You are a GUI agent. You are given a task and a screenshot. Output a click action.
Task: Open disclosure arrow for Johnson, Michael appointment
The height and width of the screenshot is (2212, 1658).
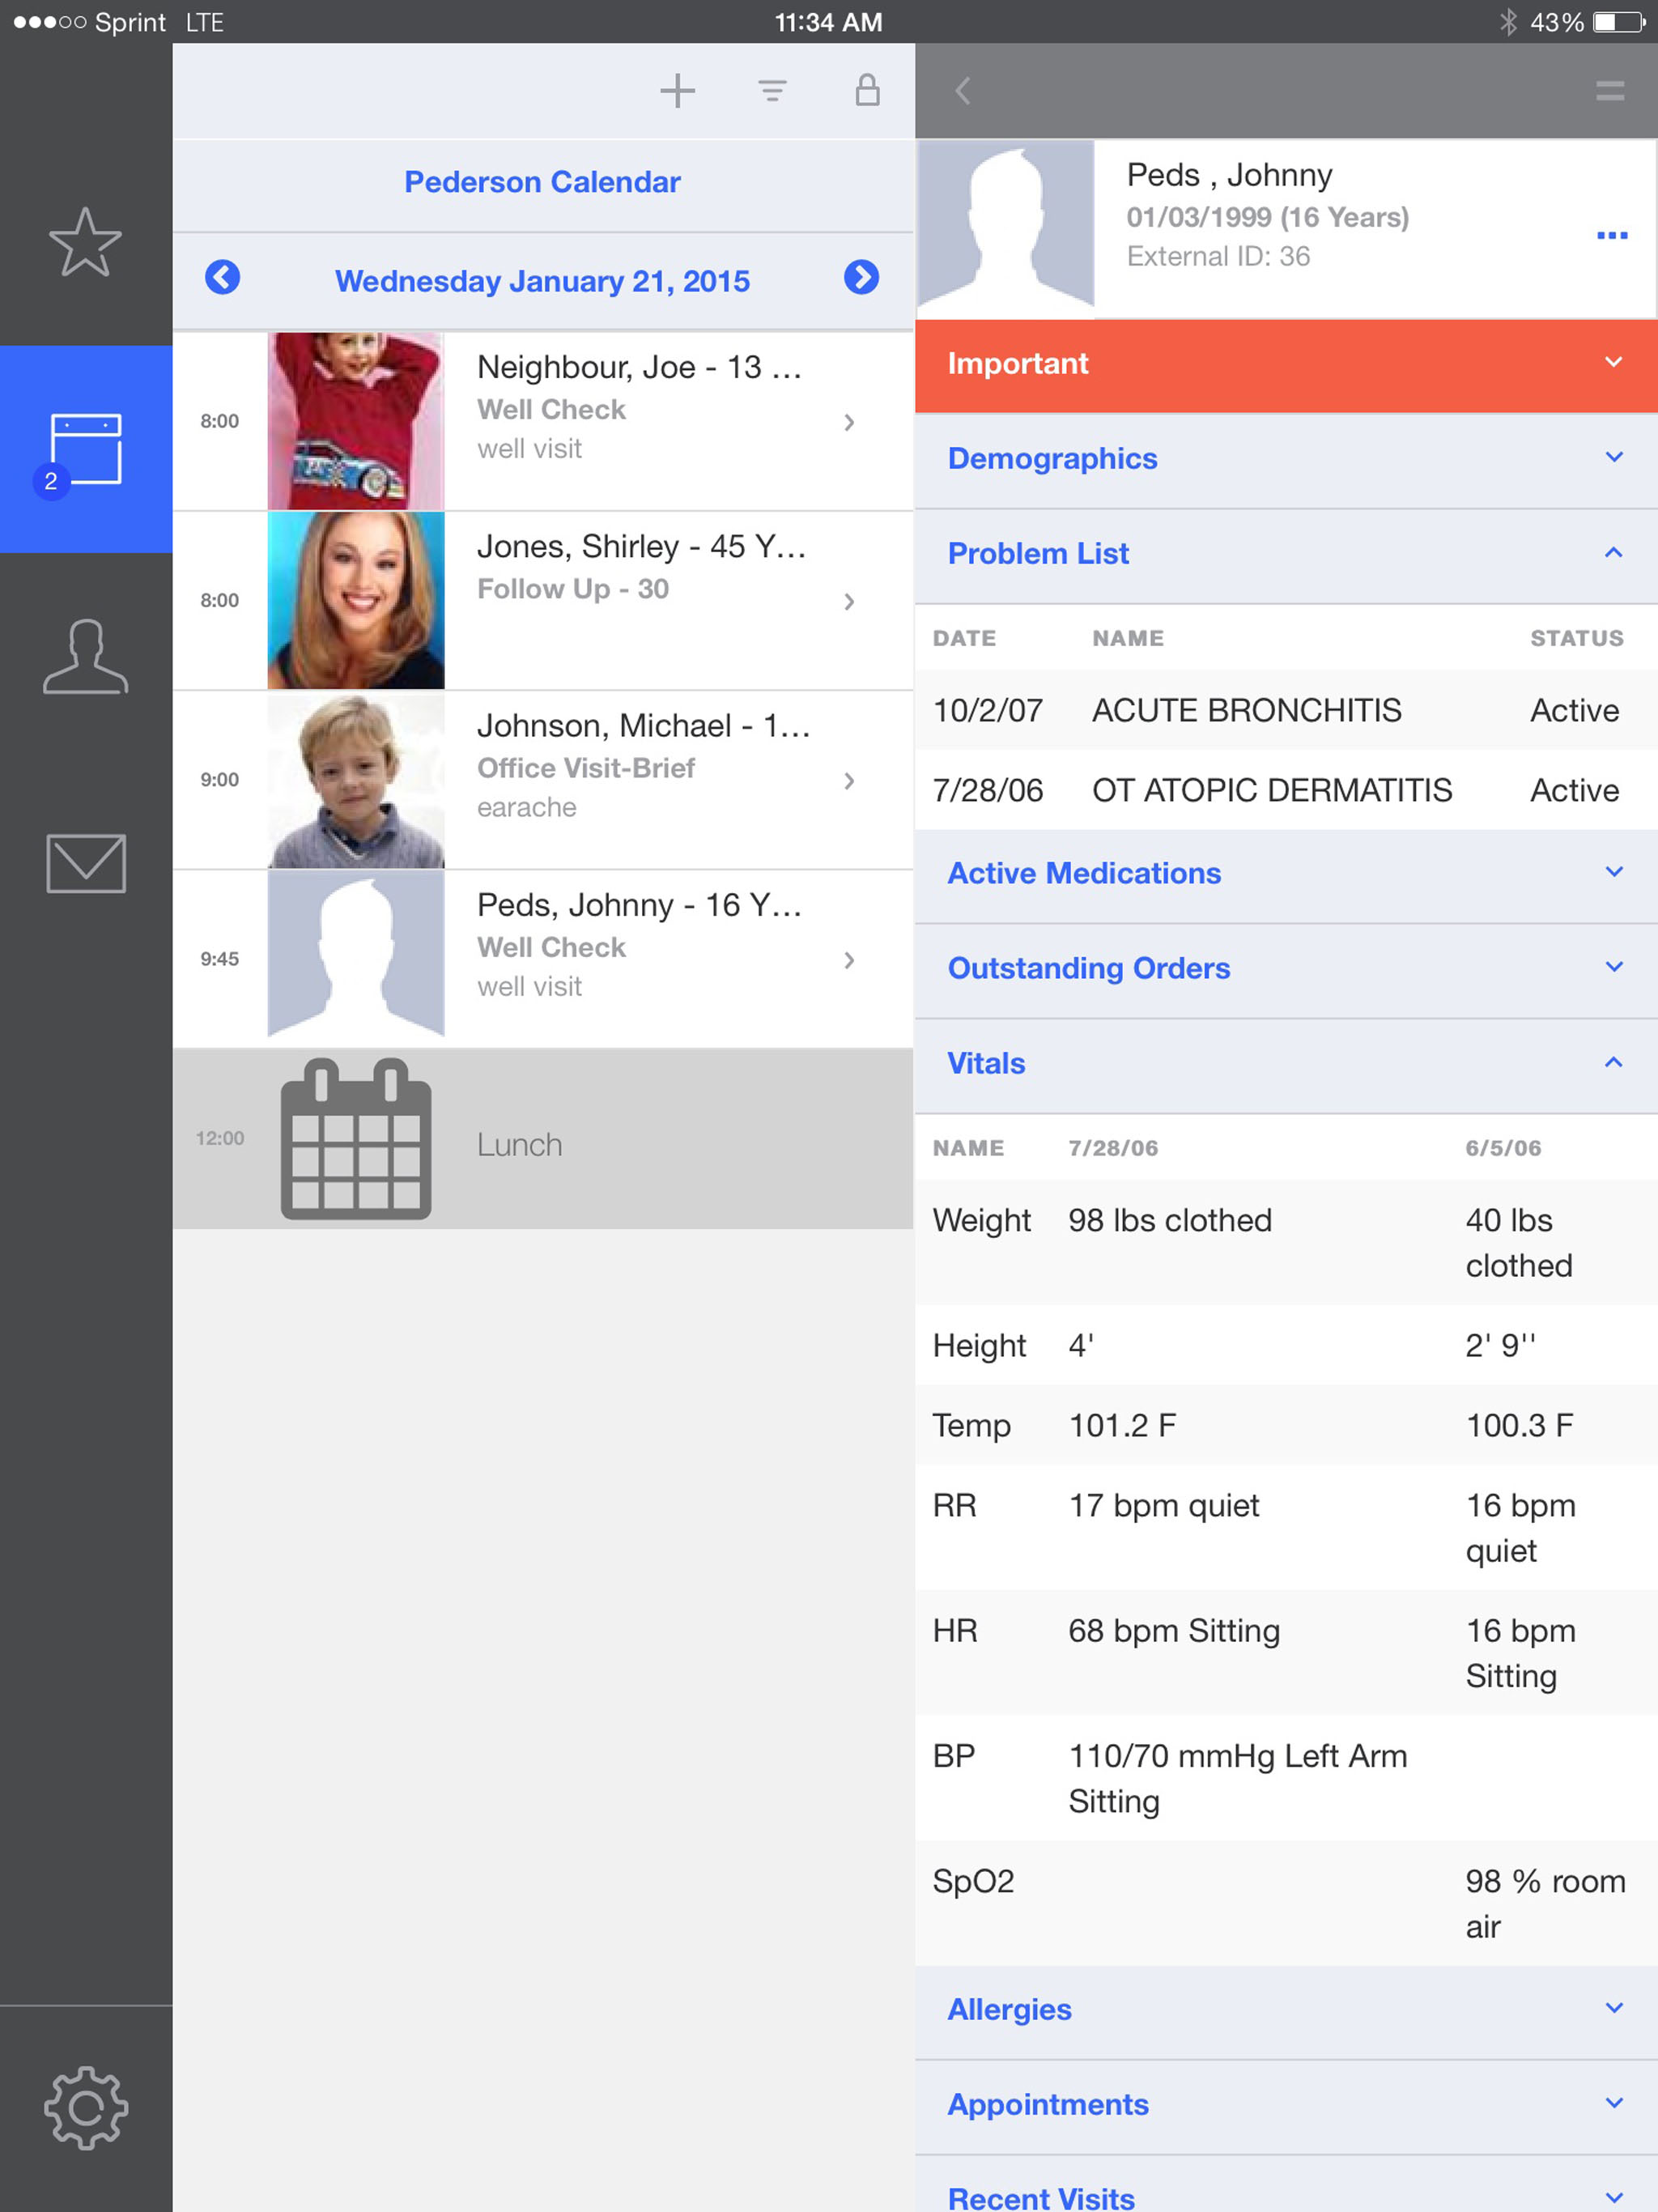click(x=849, y=780)
